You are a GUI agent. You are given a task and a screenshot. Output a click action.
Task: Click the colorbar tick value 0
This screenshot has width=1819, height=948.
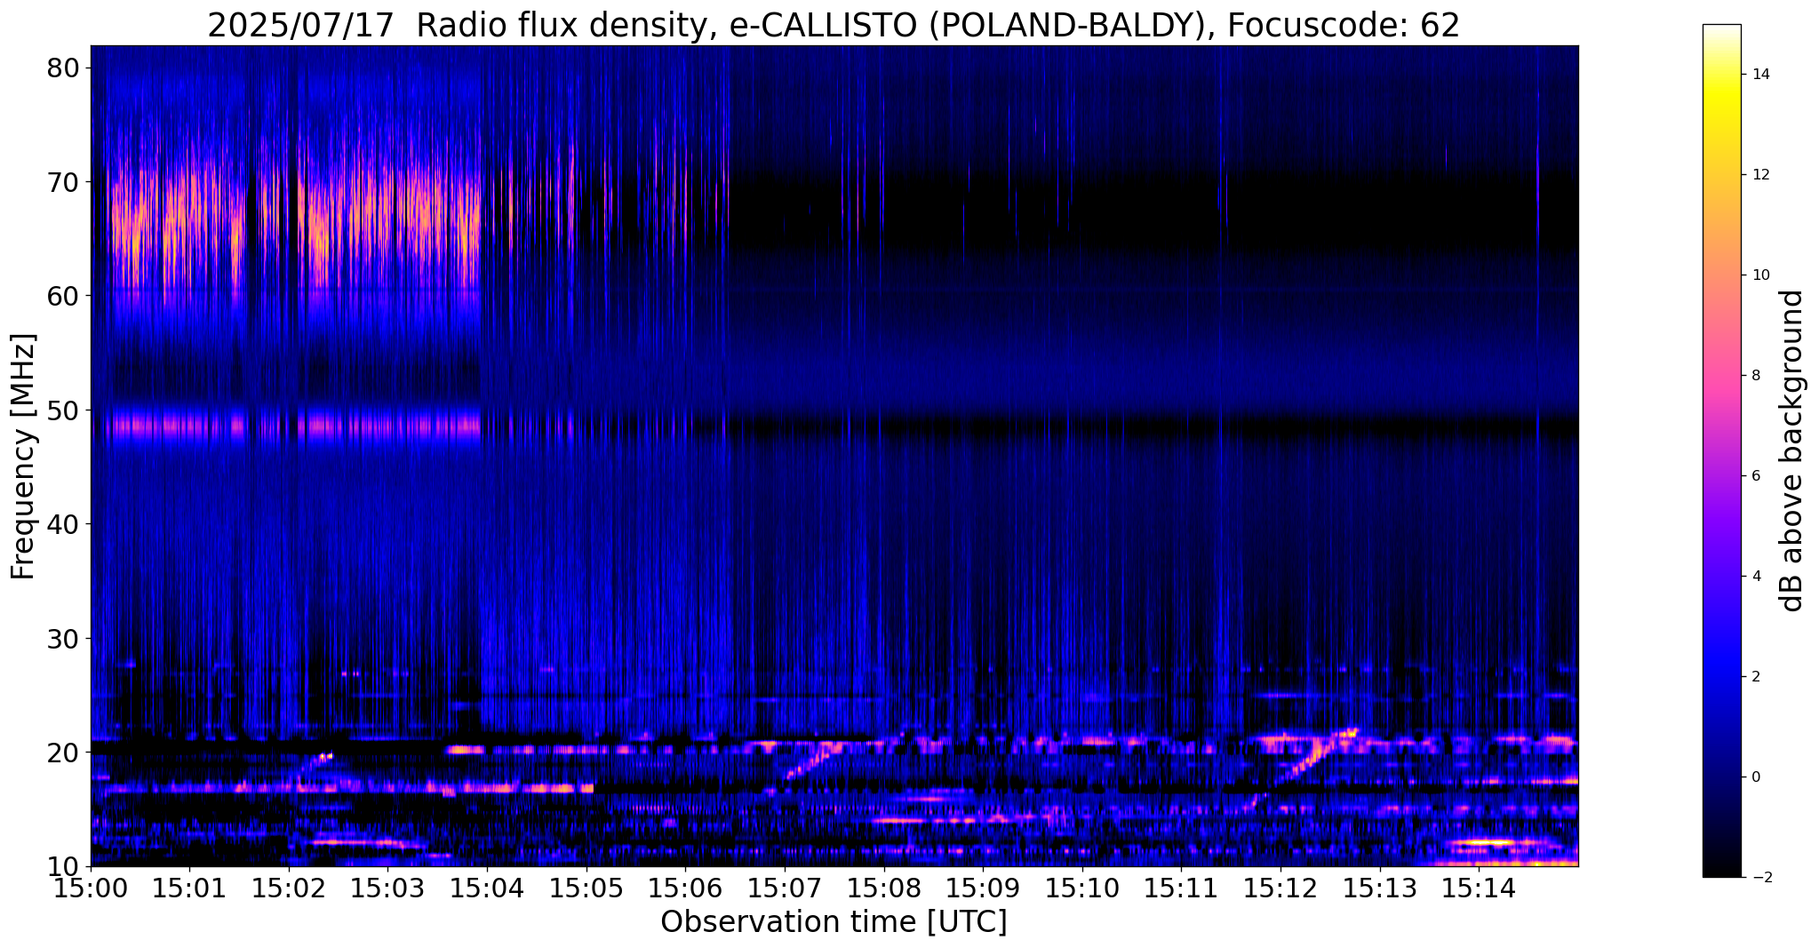click(1754, 777)
